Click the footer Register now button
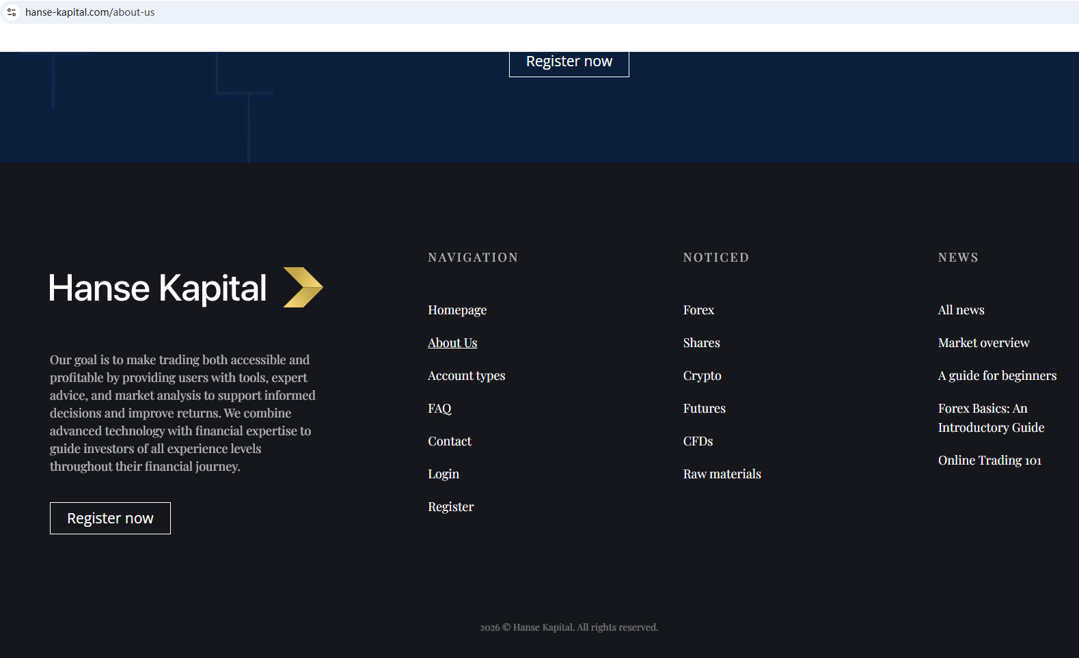Viewport: 1079px width, 658px height. tap(110, 518)
